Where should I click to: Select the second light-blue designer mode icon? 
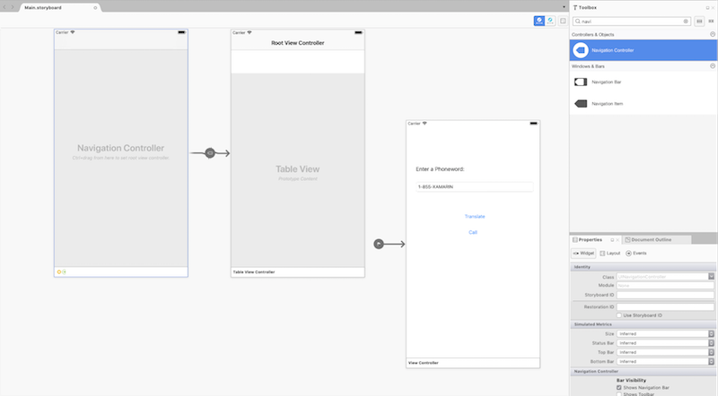tap(550, 21)
